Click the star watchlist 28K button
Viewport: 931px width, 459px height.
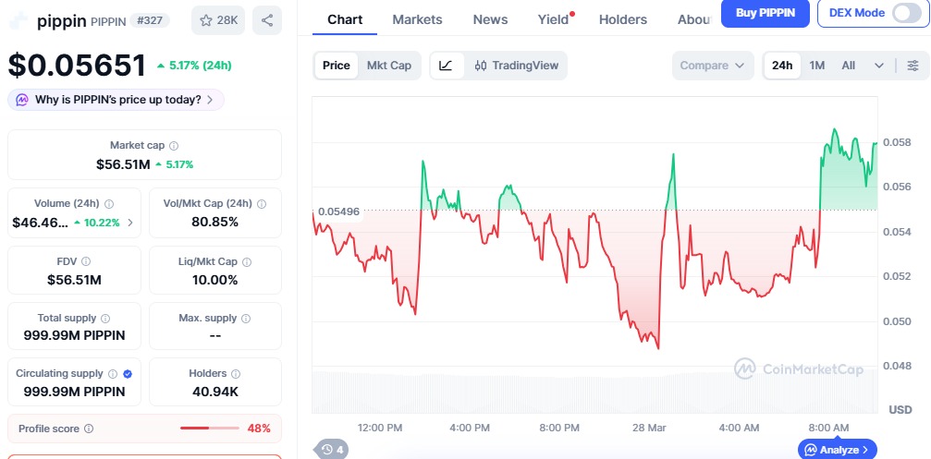pyautogui.click(x=218, y=20)
